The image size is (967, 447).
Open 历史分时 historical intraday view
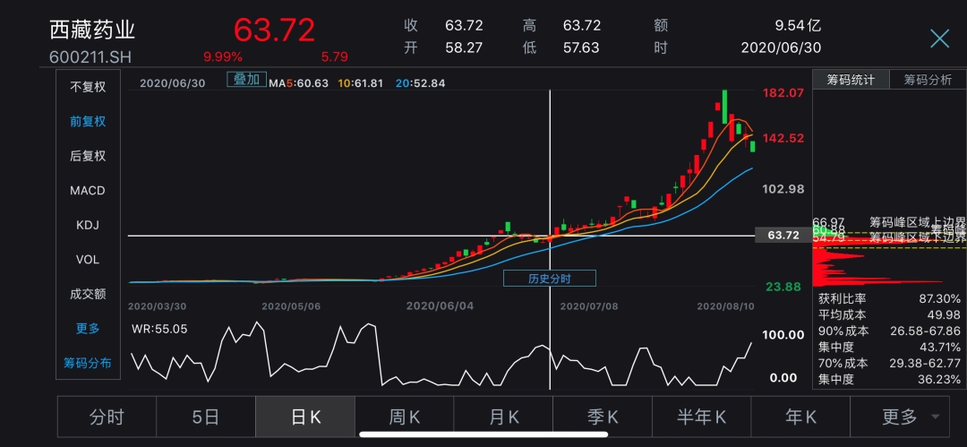(x=550, y=279)
